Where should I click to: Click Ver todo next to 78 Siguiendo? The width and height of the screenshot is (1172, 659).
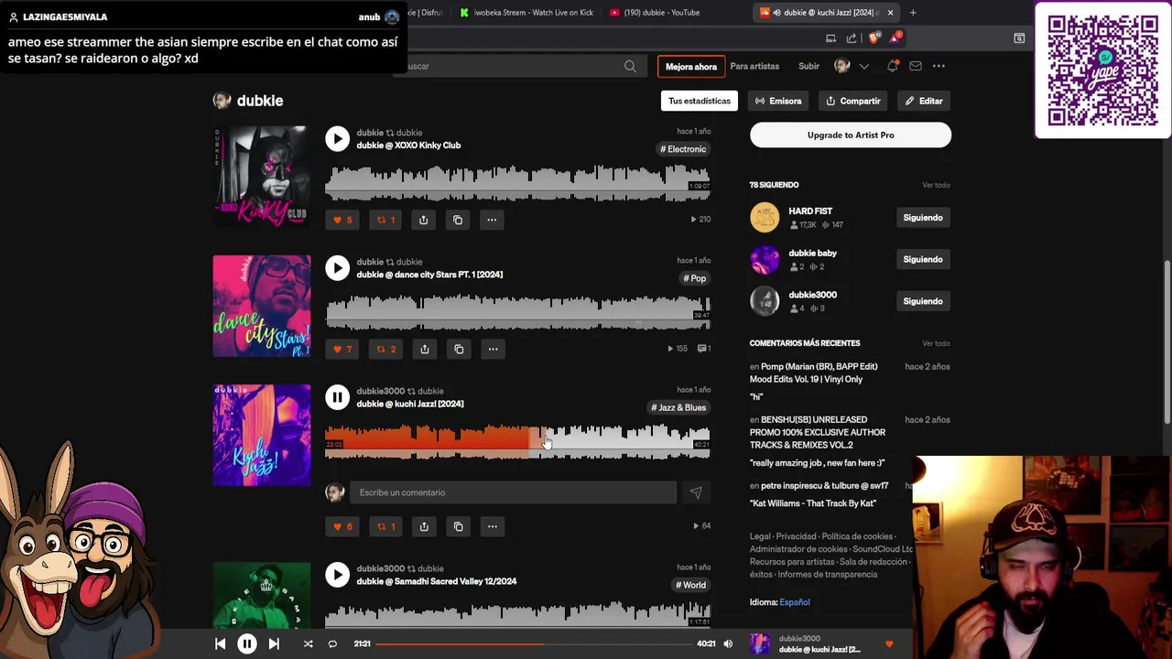pyautogui.click(x=936, y=185)
